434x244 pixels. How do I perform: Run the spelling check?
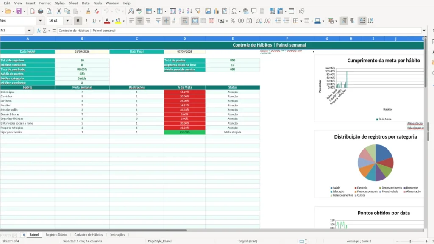coord(139,11)
